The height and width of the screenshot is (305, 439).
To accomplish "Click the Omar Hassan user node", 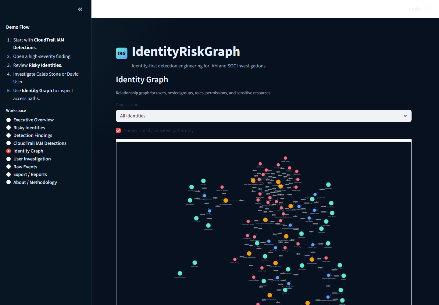I will [332, 213].
